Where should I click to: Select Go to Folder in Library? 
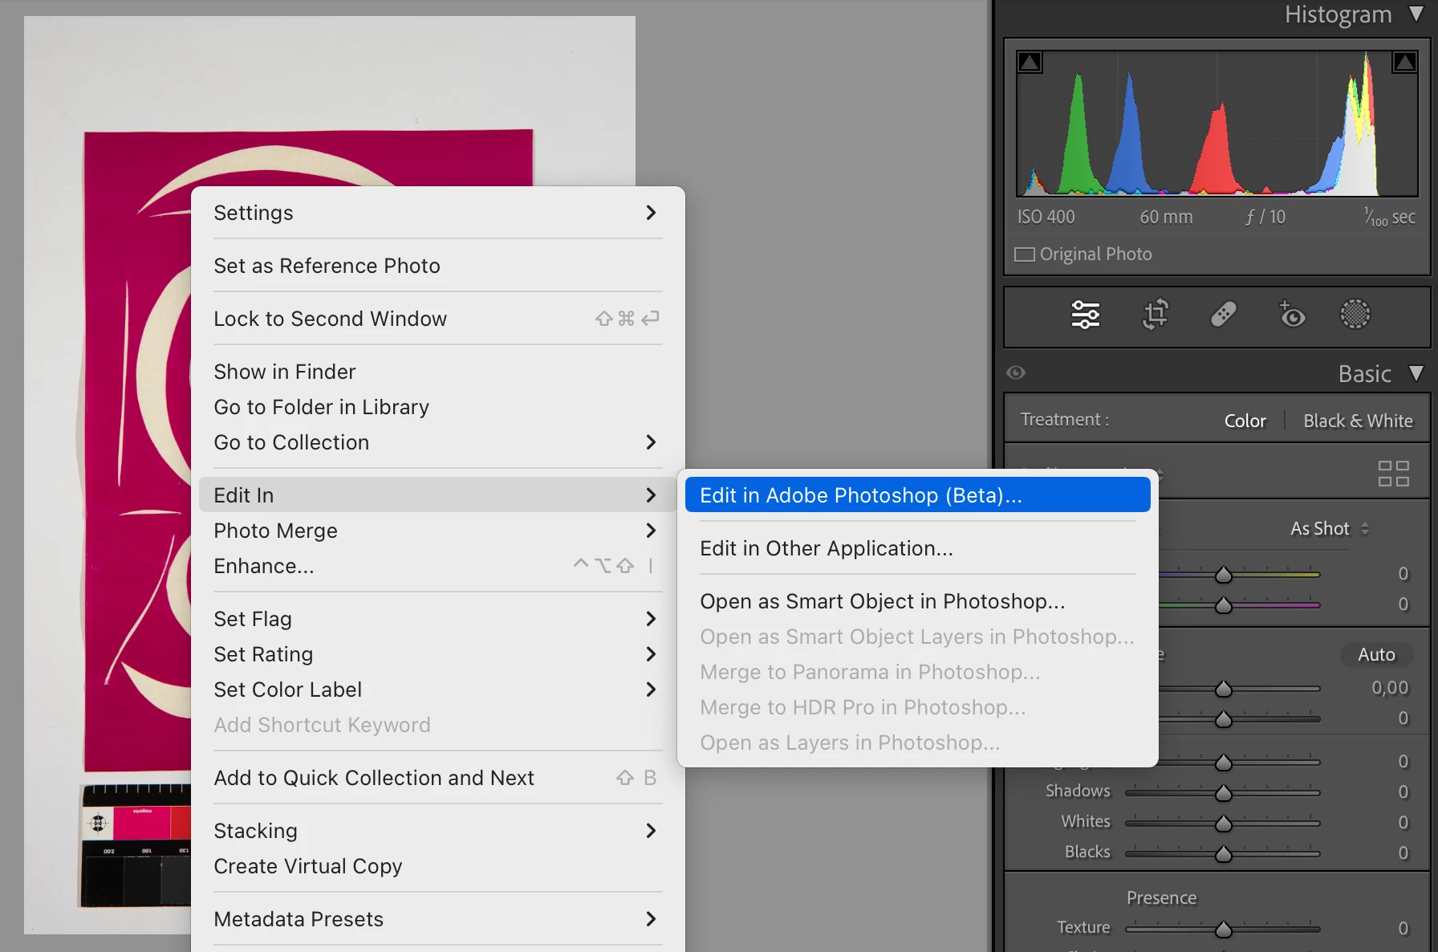coord(438,407)
